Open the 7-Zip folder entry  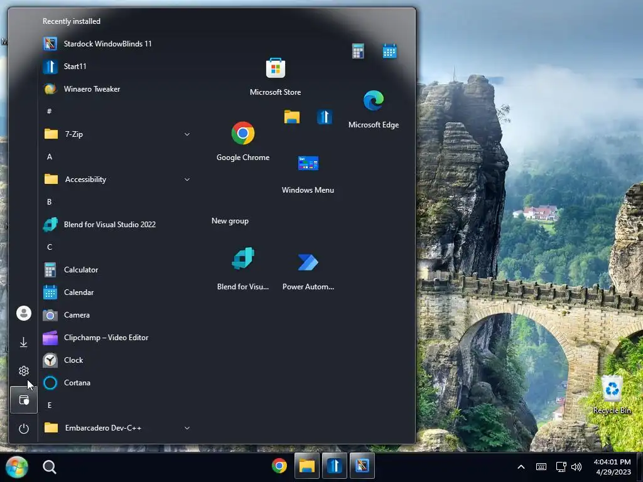point(117,134)
